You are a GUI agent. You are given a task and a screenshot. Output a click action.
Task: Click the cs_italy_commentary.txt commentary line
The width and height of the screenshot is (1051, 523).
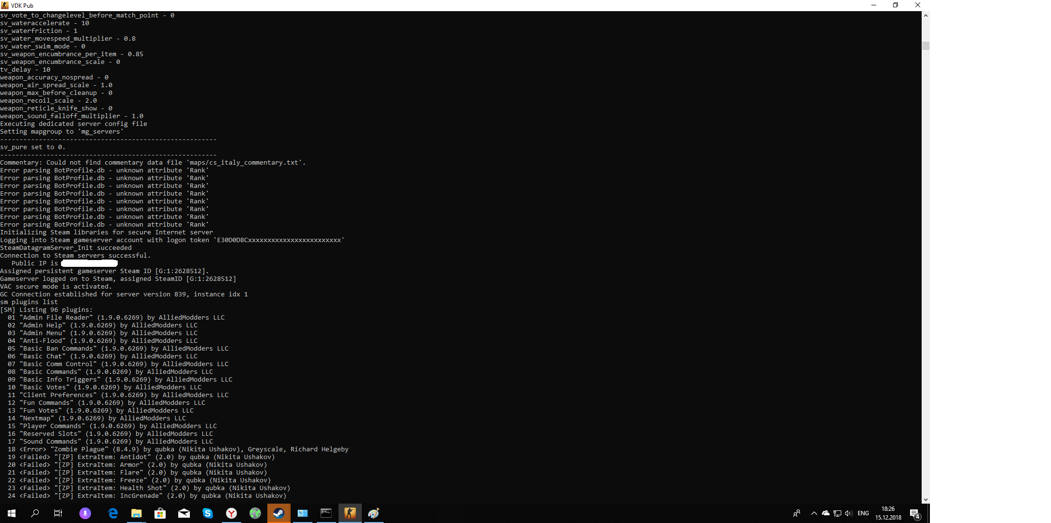pos(153,163)
